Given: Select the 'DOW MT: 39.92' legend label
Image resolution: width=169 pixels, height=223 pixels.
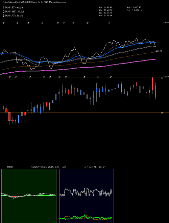Looking at the screenshot, I should click(x=14, y=12).
